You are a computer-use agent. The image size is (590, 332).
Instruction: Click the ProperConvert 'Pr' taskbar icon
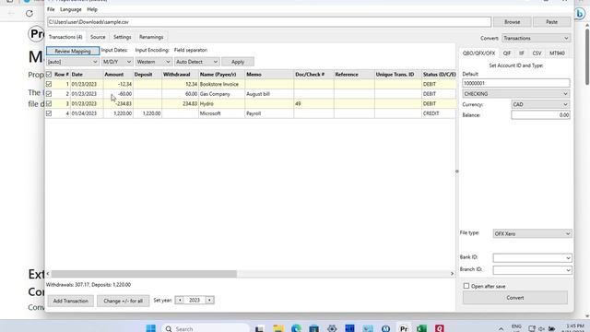coord(404,328)
